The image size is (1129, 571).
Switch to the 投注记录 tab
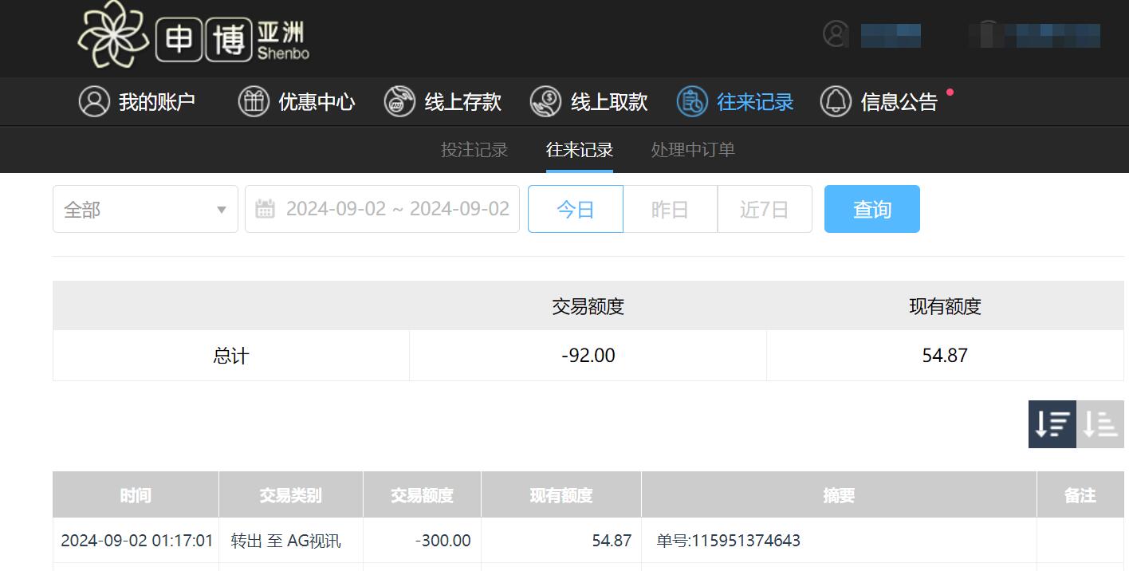pos(474,149)
